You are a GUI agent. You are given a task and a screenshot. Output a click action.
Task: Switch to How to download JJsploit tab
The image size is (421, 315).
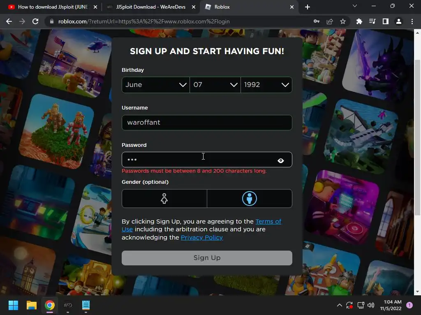52,7
